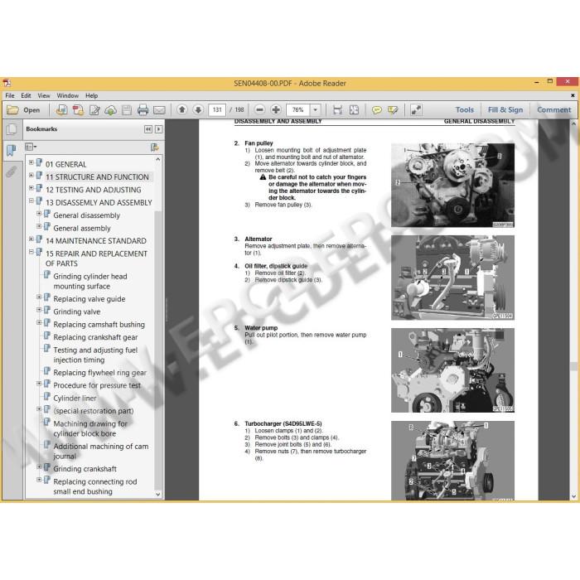Click the print icon
580x580 pixels.
143,110
